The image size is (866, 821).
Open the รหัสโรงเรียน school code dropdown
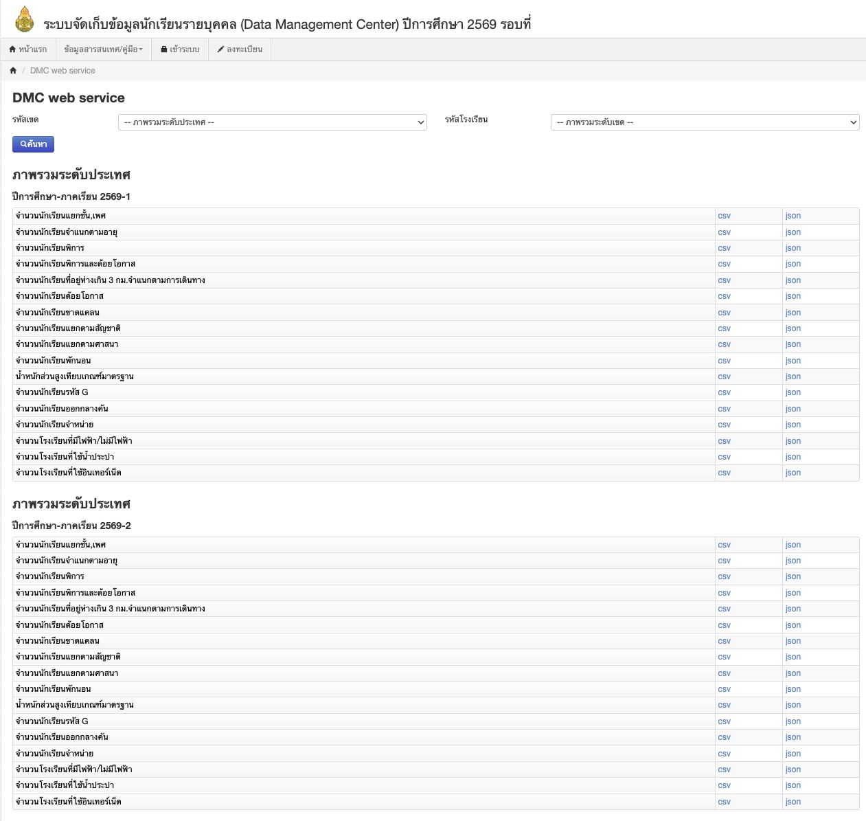coord(705,122)
